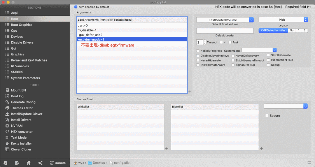The height and width of the screenshot is (167, 315).
Task: Enable the NeverDoRecovery checkbox
Action: (x=233, y=56)
